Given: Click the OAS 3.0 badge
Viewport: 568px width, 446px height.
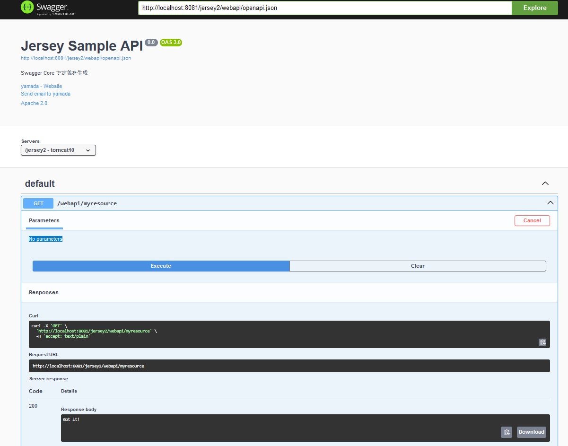Looking at the screenshot, I should click(x=171, y=42).
